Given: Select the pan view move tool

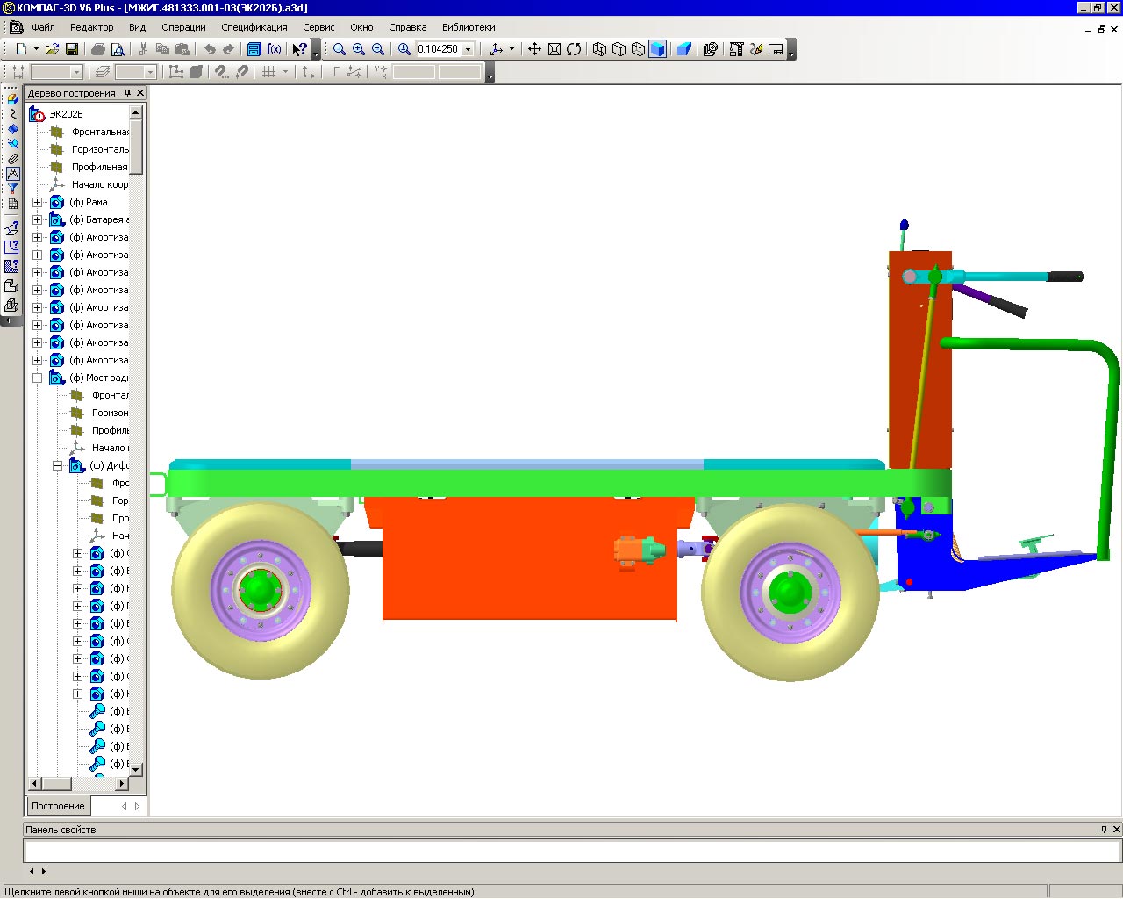Looking at the screenshot, I should coord(534,49).
